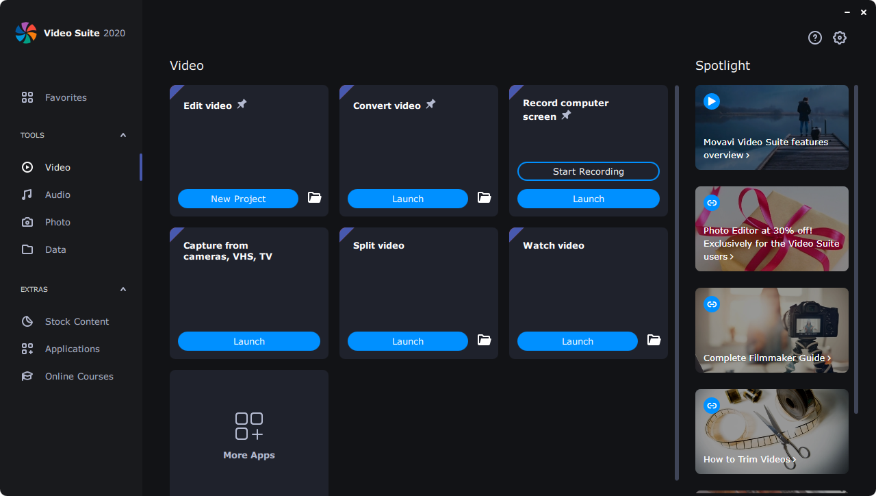Unpin the Convert video card

coord(431,104)
